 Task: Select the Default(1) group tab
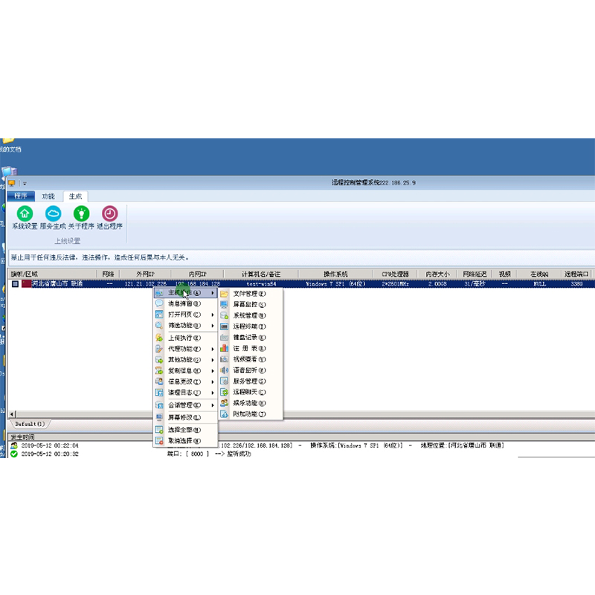30,423
